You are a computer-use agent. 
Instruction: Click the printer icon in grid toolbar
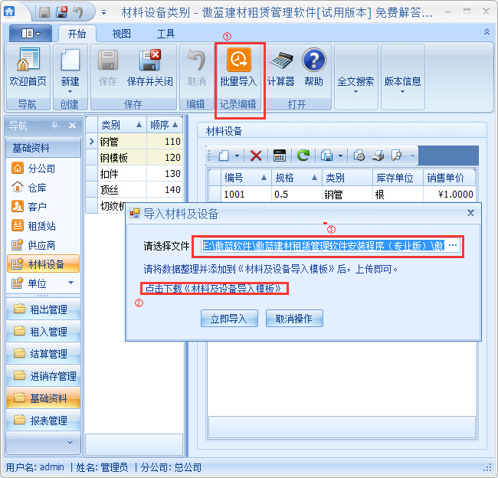378,156
